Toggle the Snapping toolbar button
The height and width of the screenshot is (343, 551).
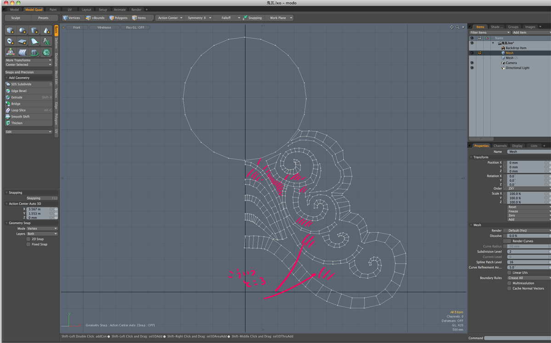tap(253, 18)
